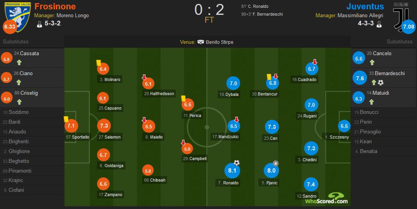The width and height of the screenshot is (417, 209).
Task: Click Frosinone's 6.33 team rating badge
Action: coord(9,27)
